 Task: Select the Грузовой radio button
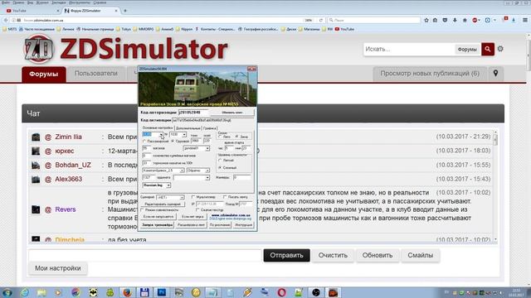click(173, 142)
